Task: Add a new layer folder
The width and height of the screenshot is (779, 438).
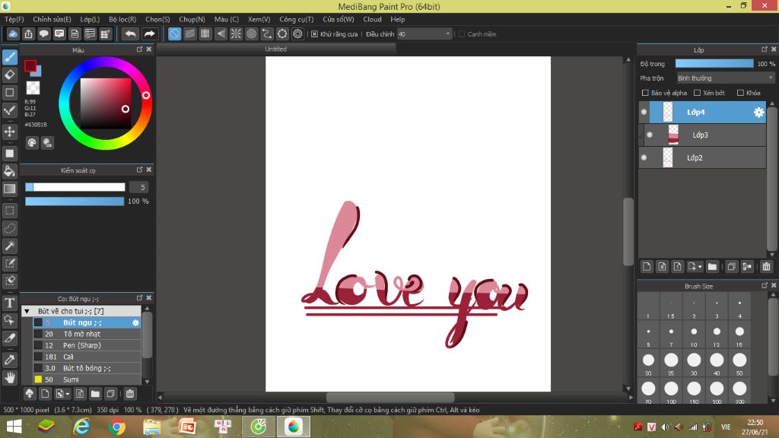Action: tap(712, 267)
